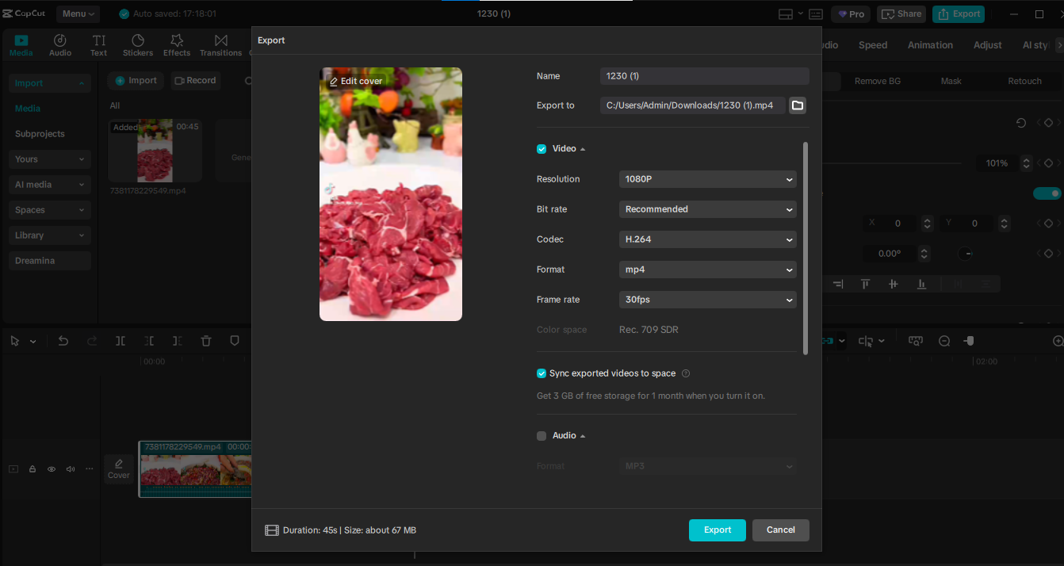Image resolution: width=1064 pixels, height=566 pixels.
Task: Open the Transitions panel in the main toolbar
Action: [x=220, y=45]
